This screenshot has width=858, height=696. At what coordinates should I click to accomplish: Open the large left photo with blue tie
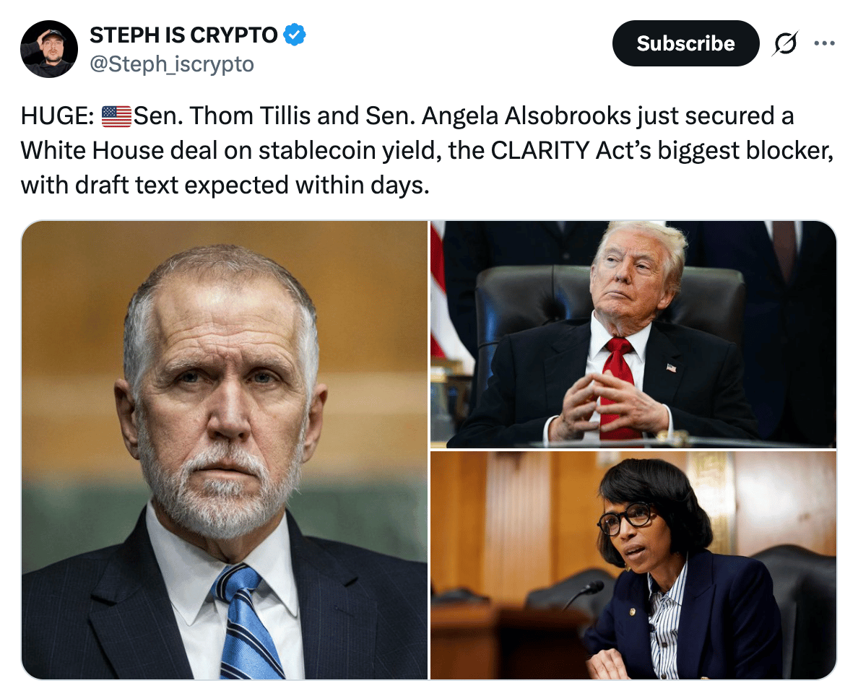[225, 450]
